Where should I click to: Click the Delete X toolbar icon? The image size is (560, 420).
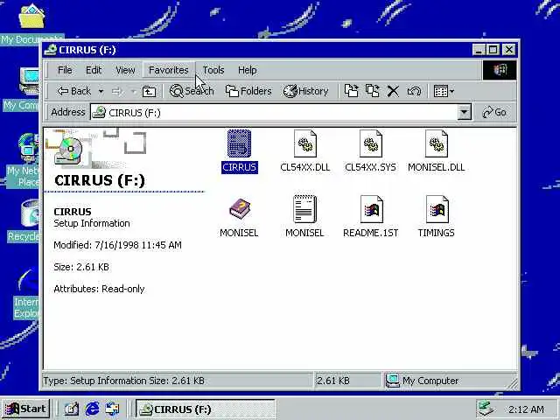(x=393, y=91)
